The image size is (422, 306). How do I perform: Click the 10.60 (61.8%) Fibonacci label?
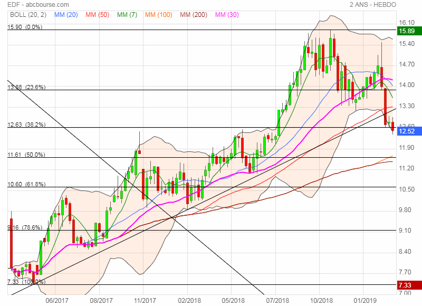click(26, 184)
